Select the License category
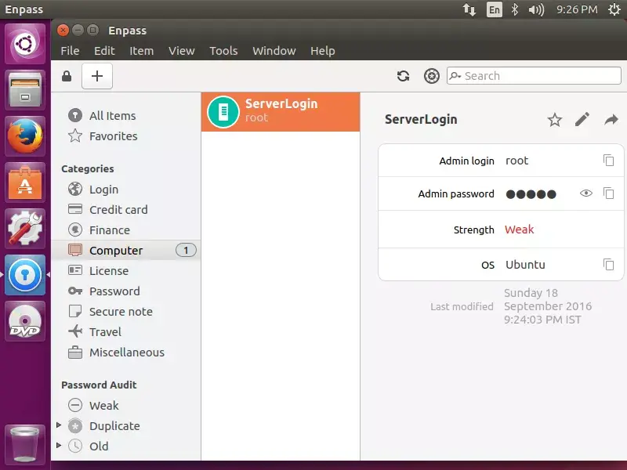 point(126,270)
